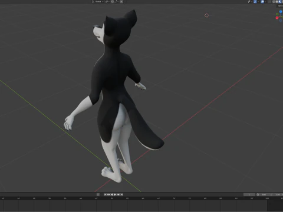
Task: Open the gizmo options dropdown arrow
Action: click(258, 2)
